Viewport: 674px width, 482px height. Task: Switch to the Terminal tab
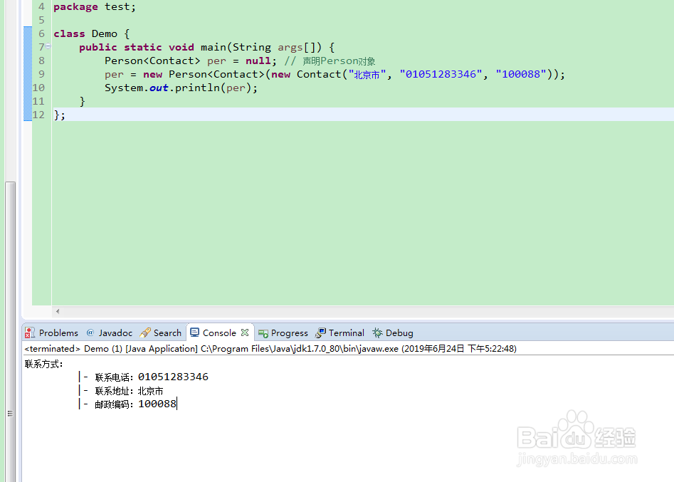point(340,332)
